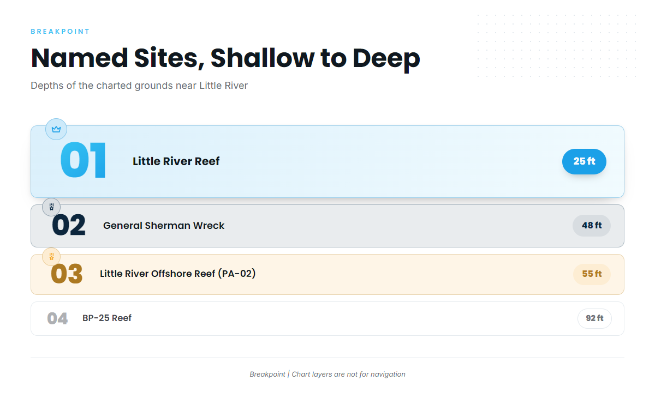Click the Named Sites, Shallow to Deep heading

(225, 58)
